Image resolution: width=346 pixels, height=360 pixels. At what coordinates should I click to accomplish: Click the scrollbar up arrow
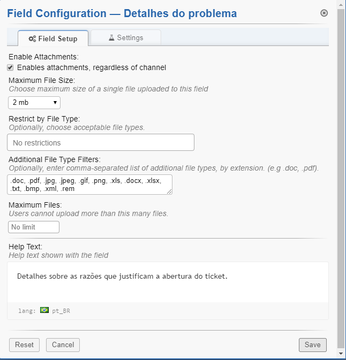tap(341, 4)
